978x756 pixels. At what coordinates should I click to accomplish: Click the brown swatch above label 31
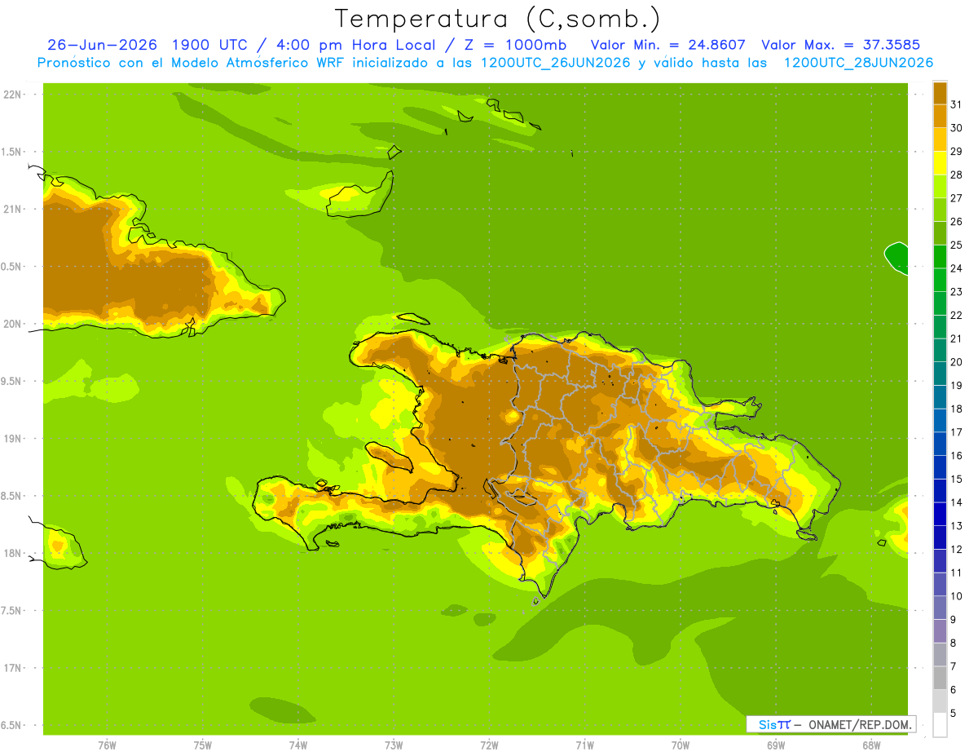click(940, 94)
